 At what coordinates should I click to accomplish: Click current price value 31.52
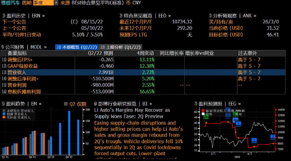point(273,28)
